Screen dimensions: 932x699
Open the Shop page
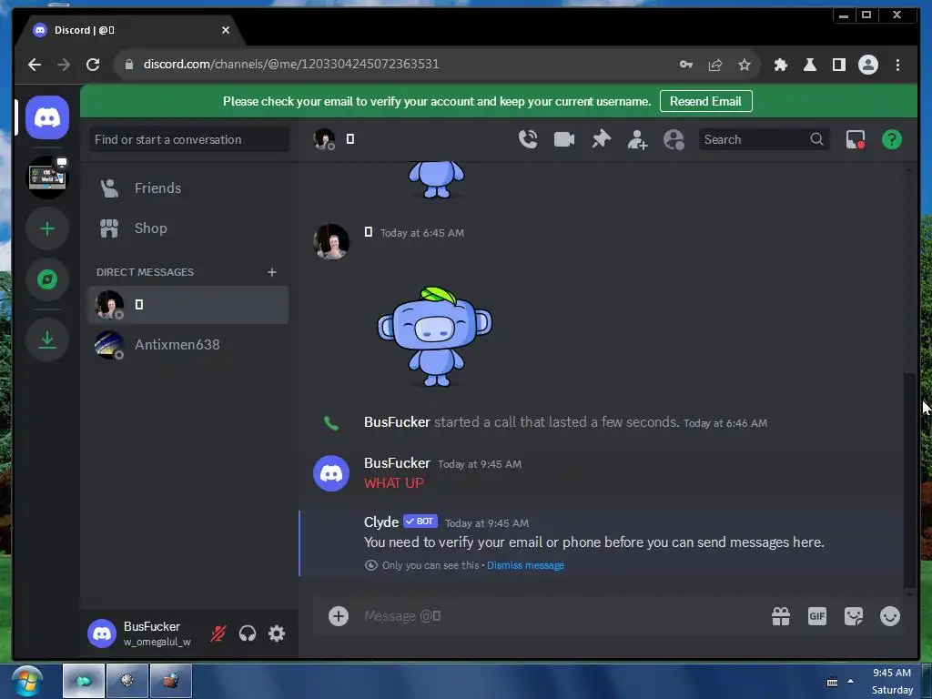coord(187,228)
